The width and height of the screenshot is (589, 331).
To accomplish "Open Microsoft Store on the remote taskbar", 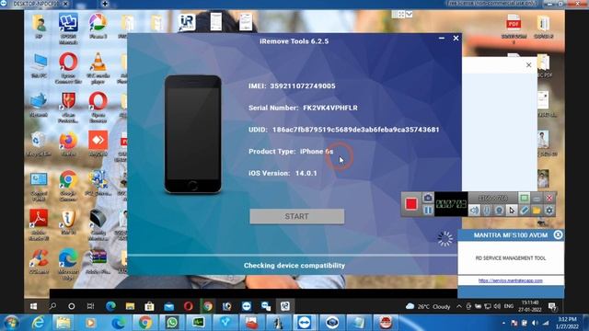I will point(149,306).
